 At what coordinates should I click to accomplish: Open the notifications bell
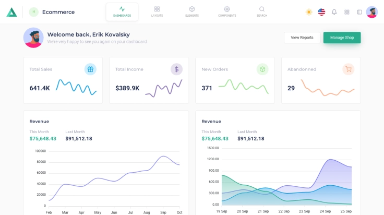pos(334,12)
